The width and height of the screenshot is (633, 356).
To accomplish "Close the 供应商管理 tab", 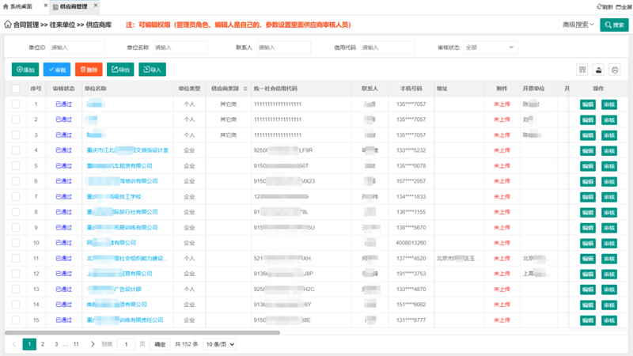I will point(96,6).
